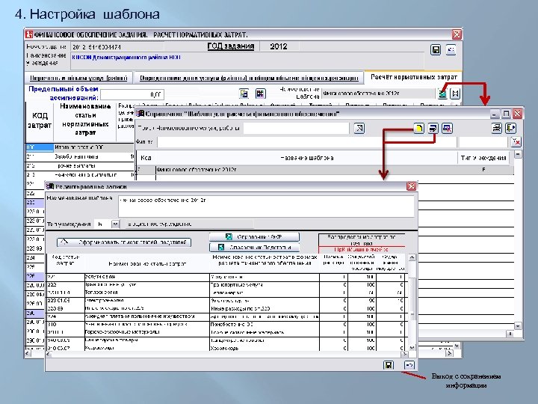Open the Справочник Подстатьи button
This screenshot has height=404, width=538.
tap(254, 248)
